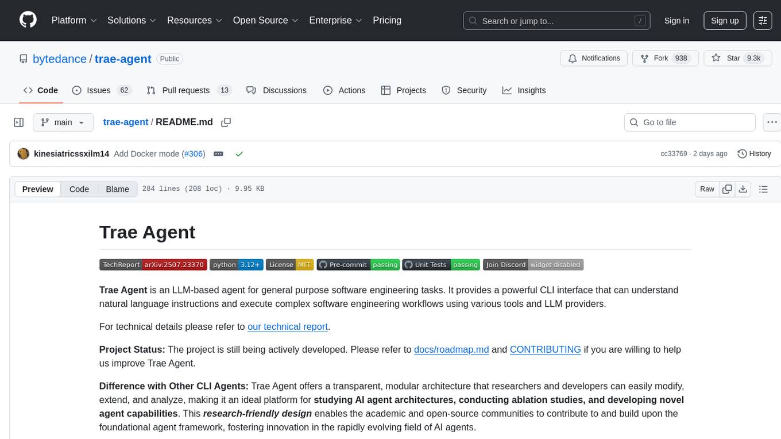Click the Pre-commit passing badge
Viewport: 781px width, 439px height.
358,264
